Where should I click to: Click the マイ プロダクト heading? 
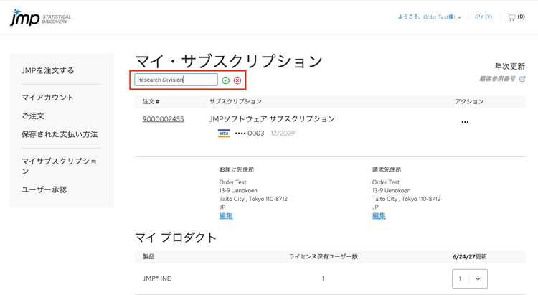click(175, 238)
